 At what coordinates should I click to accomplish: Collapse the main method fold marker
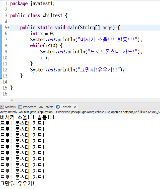pyautogui.click(x=8, y=28)
